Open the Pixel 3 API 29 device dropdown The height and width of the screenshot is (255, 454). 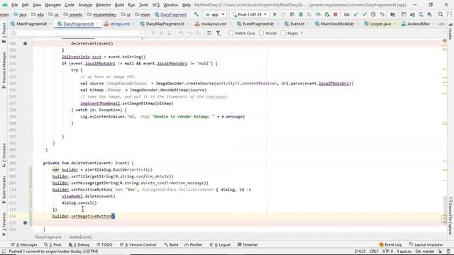[x=250, y=14]
